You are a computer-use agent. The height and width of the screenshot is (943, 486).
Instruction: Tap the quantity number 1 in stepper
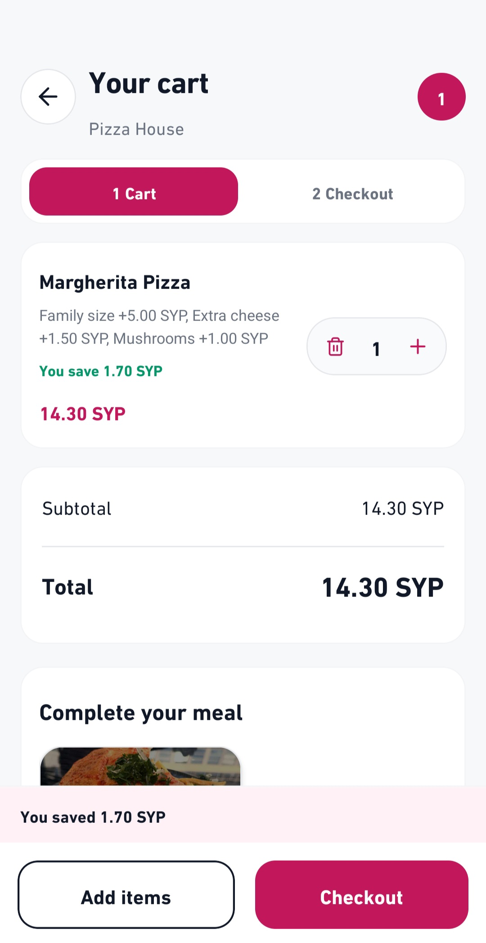coord(376,348)
